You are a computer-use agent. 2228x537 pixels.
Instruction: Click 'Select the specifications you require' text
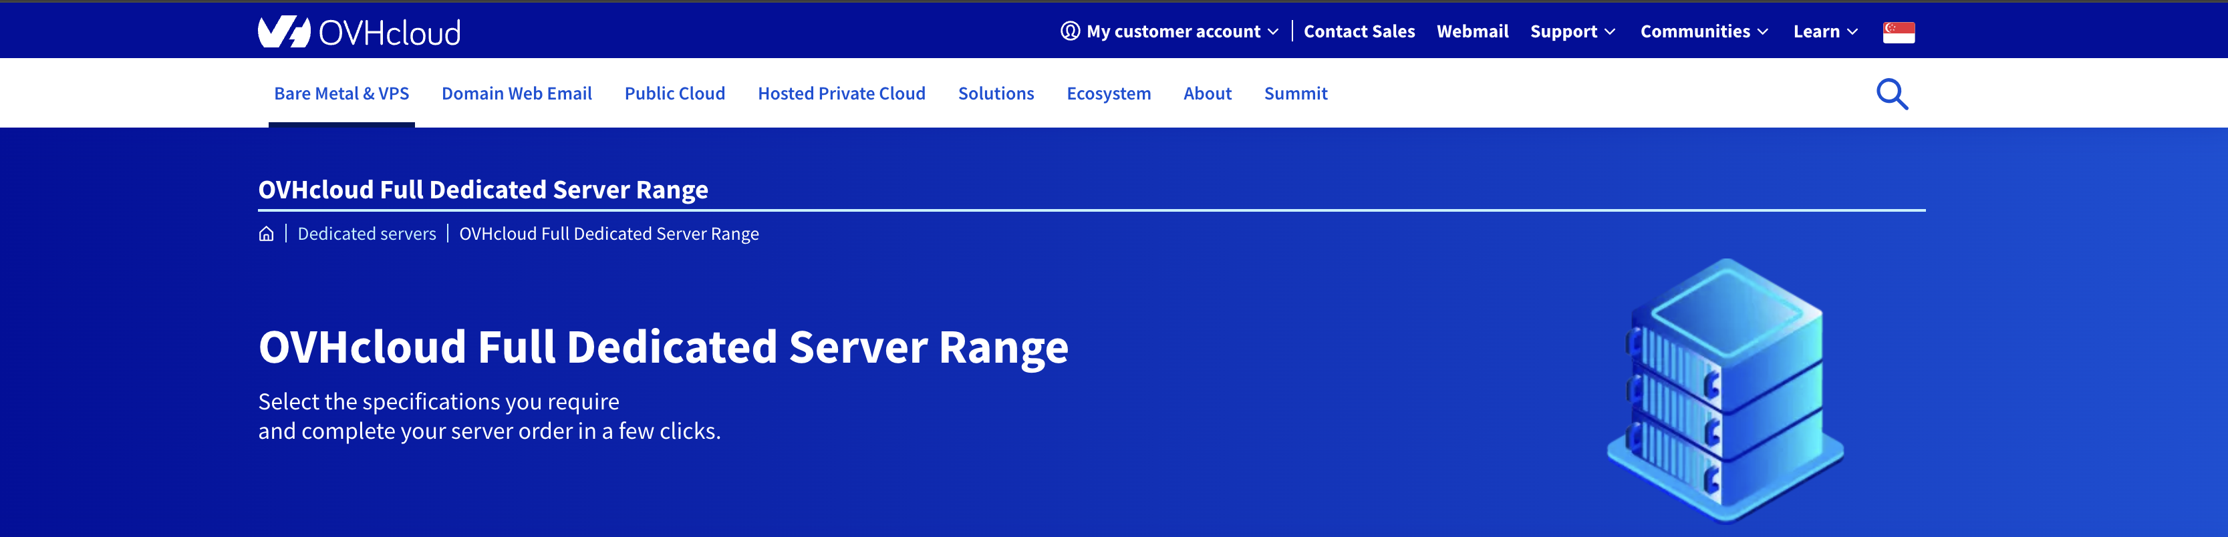point(438,401)
